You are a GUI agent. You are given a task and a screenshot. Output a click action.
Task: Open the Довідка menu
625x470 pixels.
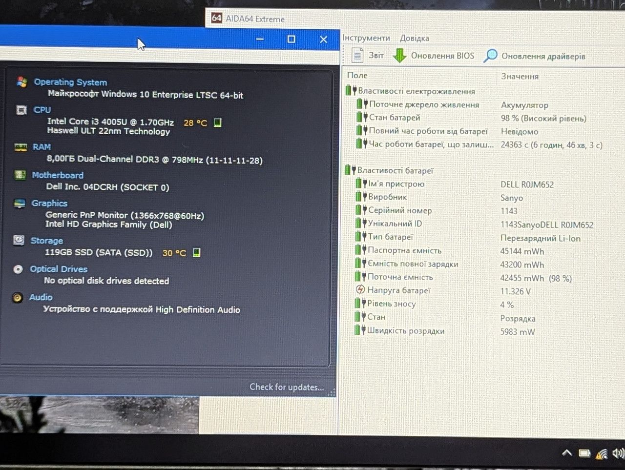(414, 38)
